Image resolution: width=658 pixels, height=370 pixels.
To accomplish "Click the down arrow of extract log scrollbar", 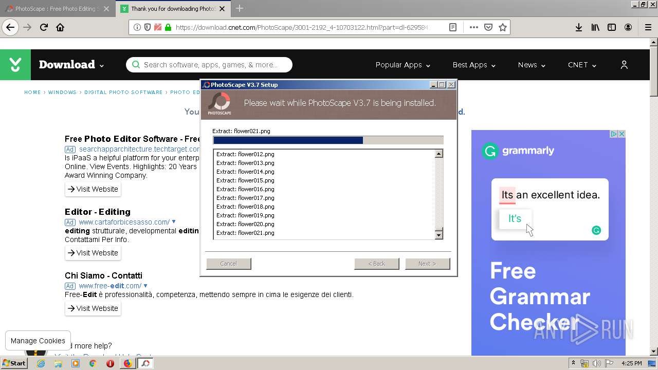I will [x=438, y=235].
